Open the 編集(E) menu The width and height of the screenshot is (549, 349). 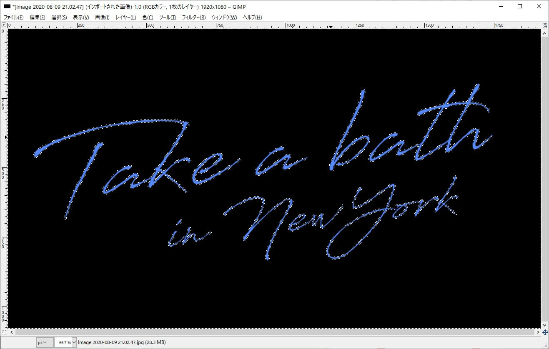[37, 17]
